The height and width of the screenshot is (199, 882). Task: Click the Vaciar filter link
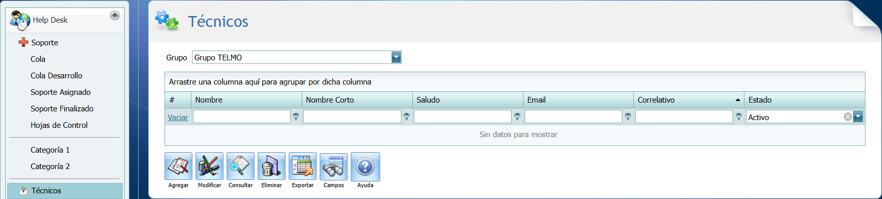tap(178, 118)
